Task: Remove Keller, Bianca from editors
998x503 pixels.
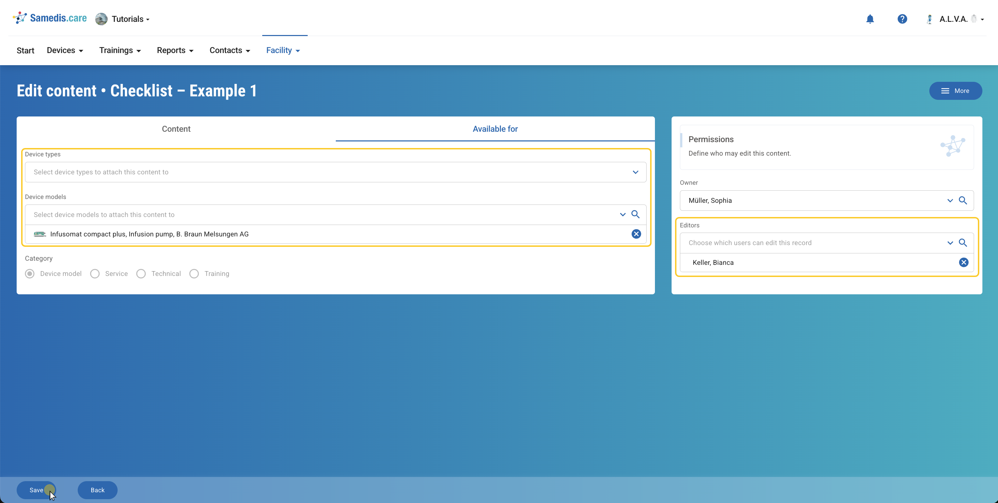Action: 964,262
